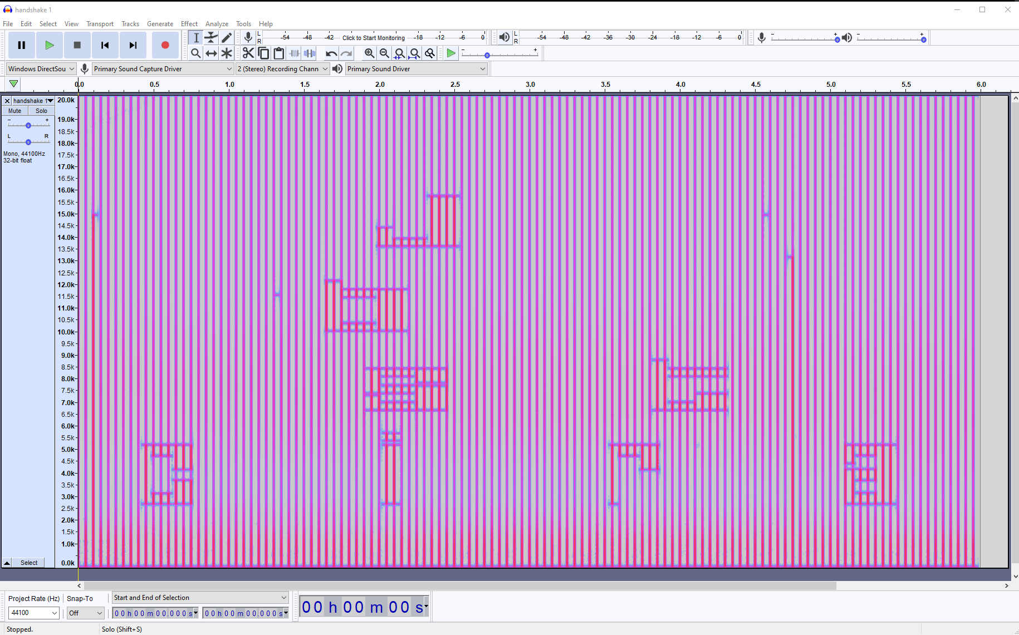The width and height of the screenshot is (1019, 635).
Task: Open the Select menu
Action: tap(48, 24)
